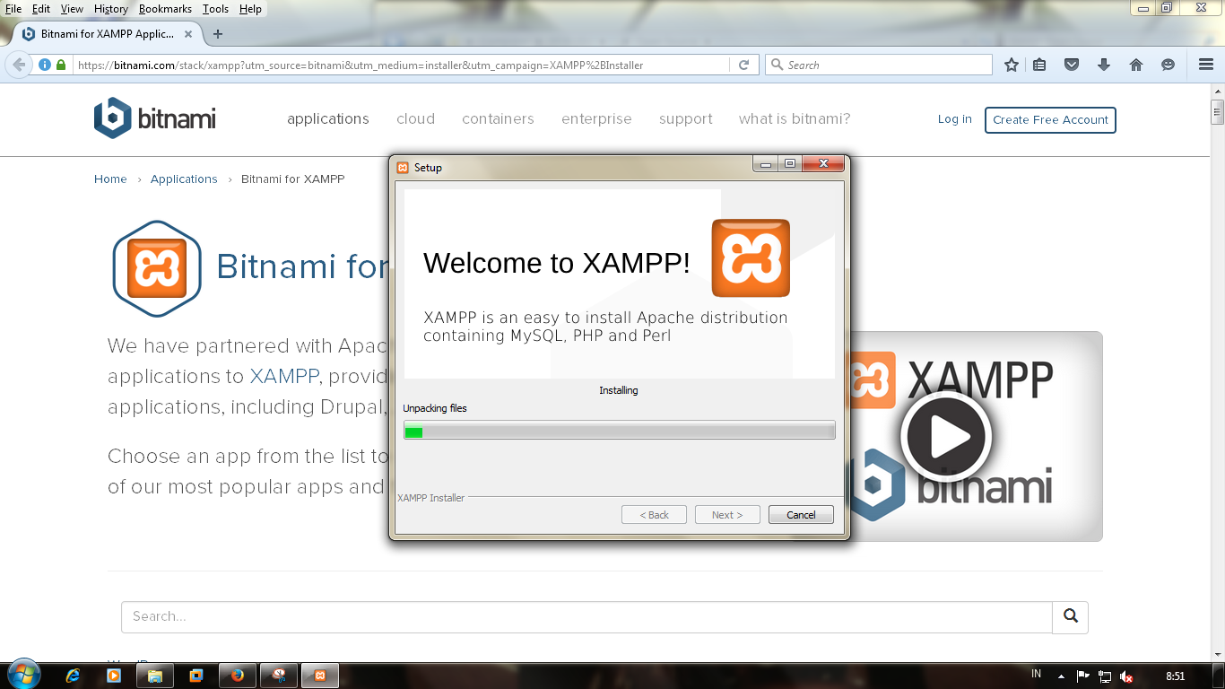Open VMware from the taskbar

(x=196, y=675)
